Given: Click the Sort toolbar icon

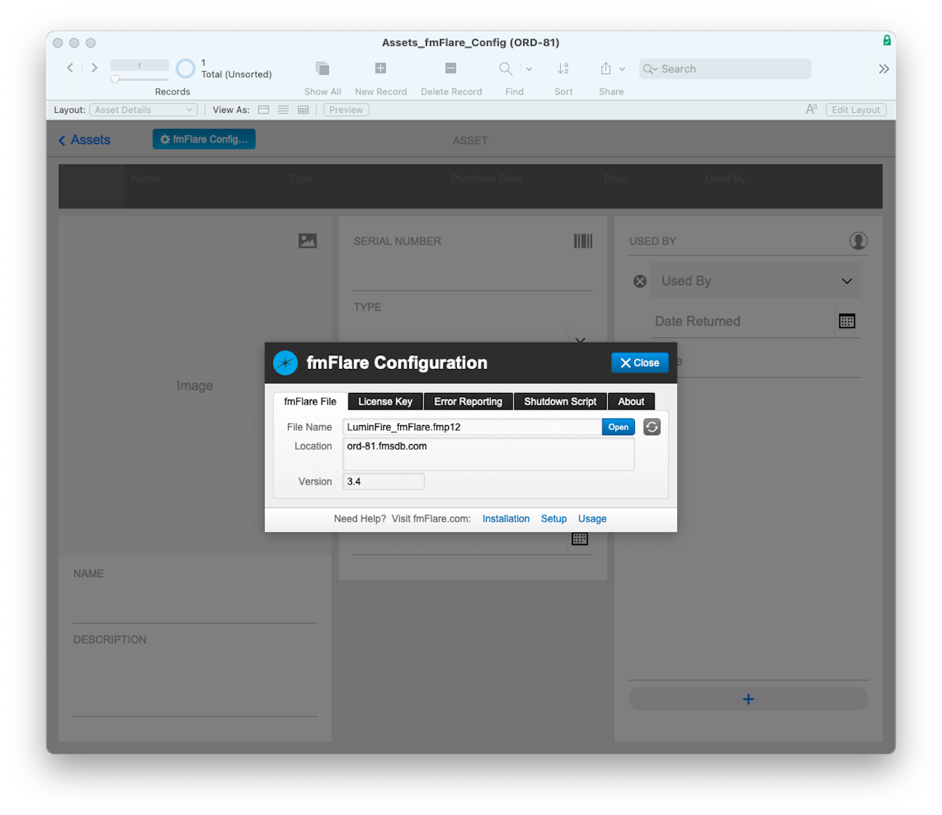Looking at the screenshot, I should point(563,68).
